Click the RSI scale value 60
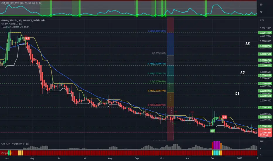The image size is (273, 161). [261, 5]
